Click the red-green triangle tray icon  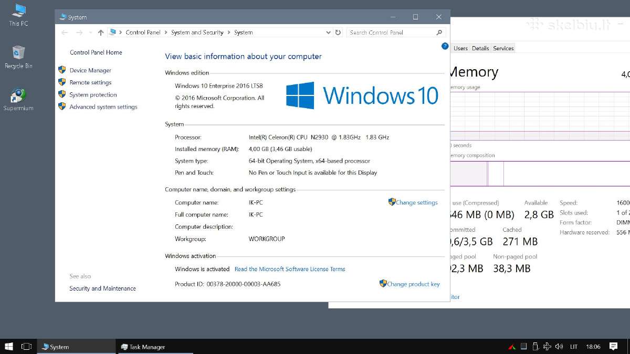(512, 347)
